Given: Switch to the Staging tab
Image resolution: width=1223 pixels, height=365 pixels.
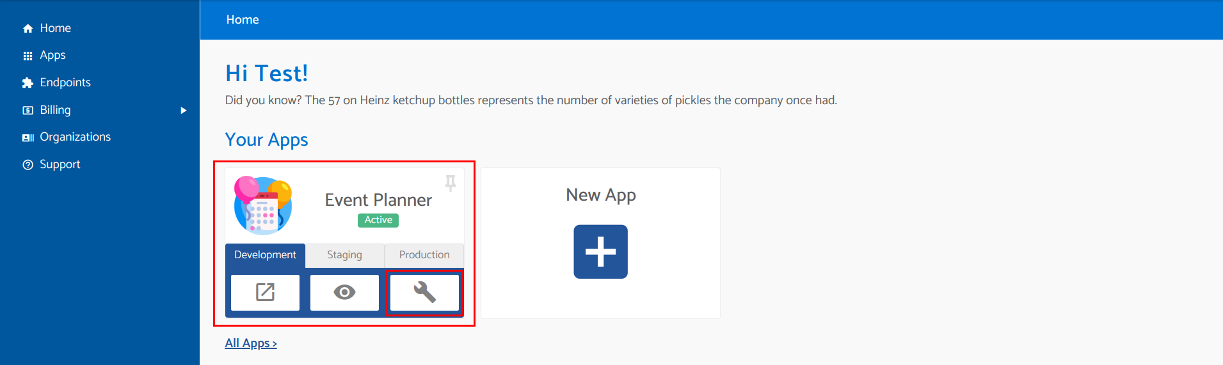Looking at the screenshot, I should tap(344, 255).
